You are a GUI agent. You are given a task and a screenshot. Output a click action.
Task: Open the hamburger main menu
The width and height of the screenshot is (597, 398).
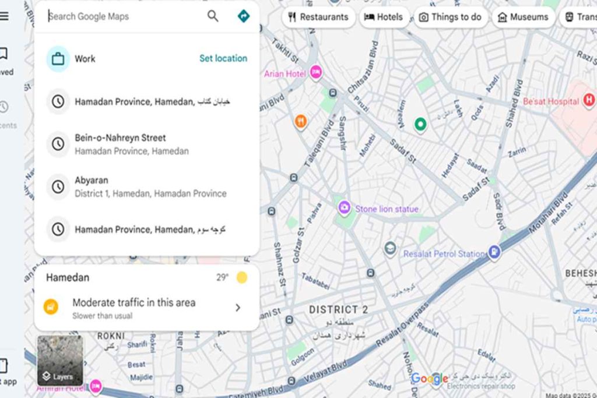tap(4, 16)
